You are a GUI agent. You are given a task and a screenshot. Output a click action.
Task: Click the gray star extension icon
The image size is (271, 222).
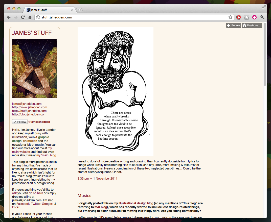[247, 17]
